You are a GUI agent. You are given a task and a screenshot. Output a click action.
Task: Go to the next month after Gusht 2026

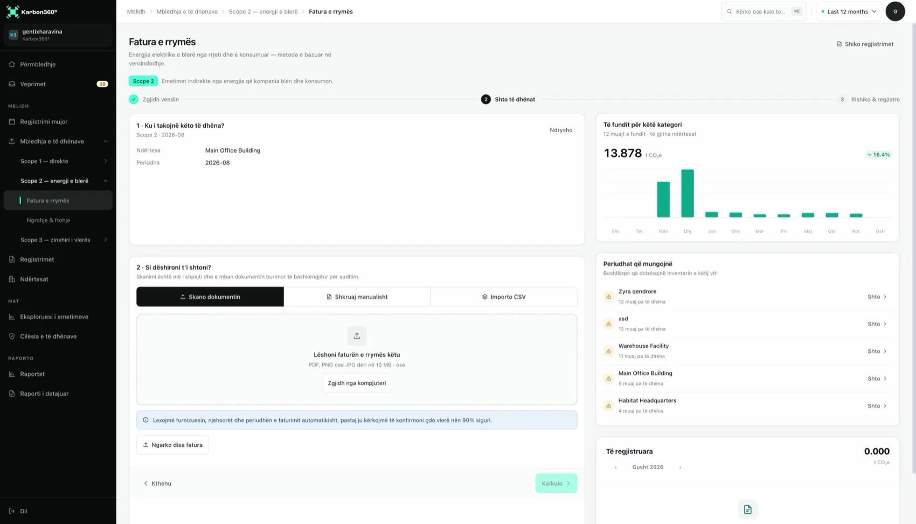tap(680, 467)
